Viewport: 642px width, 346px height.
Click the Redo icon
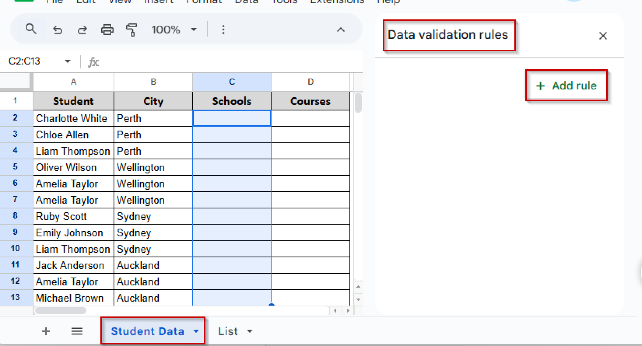pyautogui.click(x=82, y=29)
